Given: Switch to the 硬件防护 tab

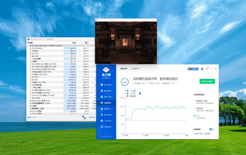Looking at the screenshot, I should click(124, 69).
